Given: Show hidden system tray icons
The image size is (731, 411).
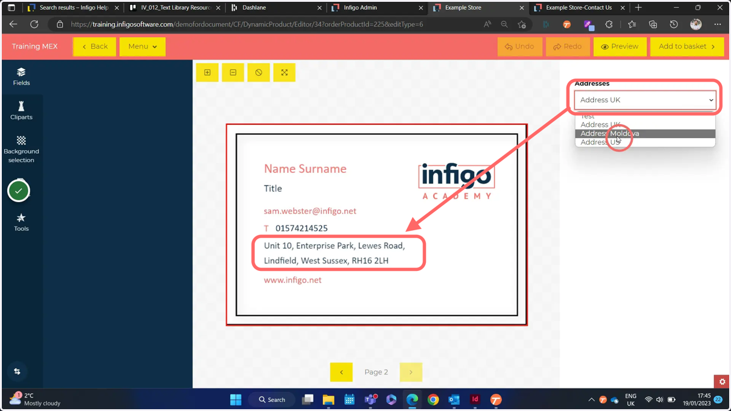Looking at the screenshot, I should [591, 400].
